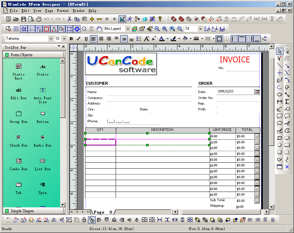Open the Edit menu

coord(25,11)
